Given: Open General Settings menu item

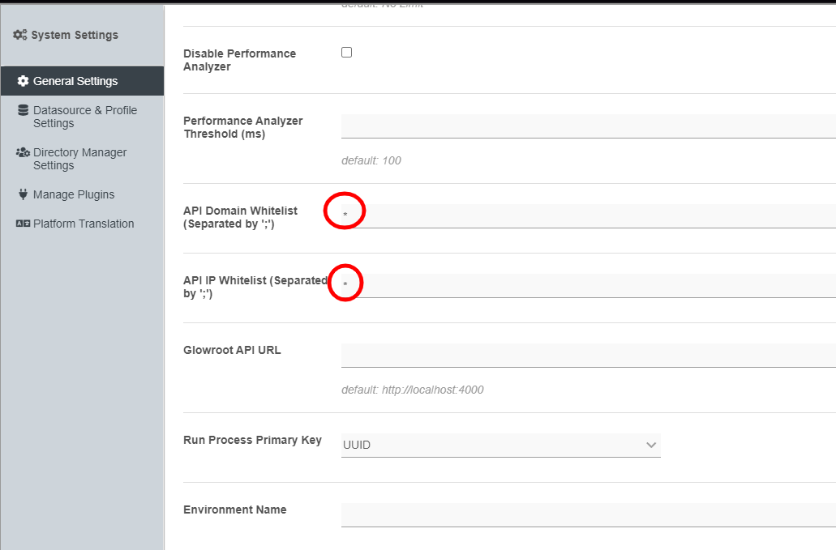Looking at the screenshot, I should [x=75, y=81].
